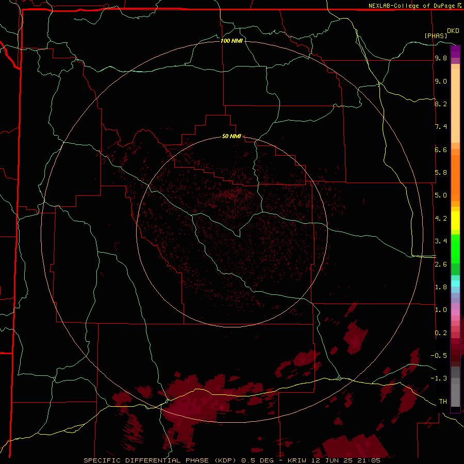The image size is (464, 464).
Task: Click the 8.2 scale value
Action: 441,104
